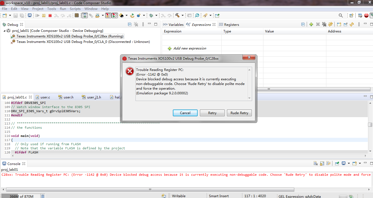Click the hammer Build toolbar icon
Screen dimensions: 373x198
(177, 16)
